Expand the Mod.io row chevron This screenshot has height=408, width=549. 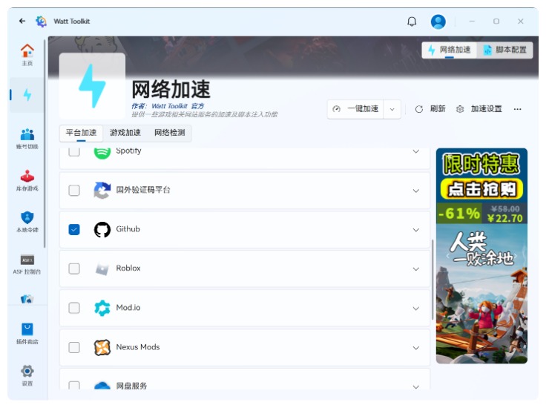tap(416, 309)
